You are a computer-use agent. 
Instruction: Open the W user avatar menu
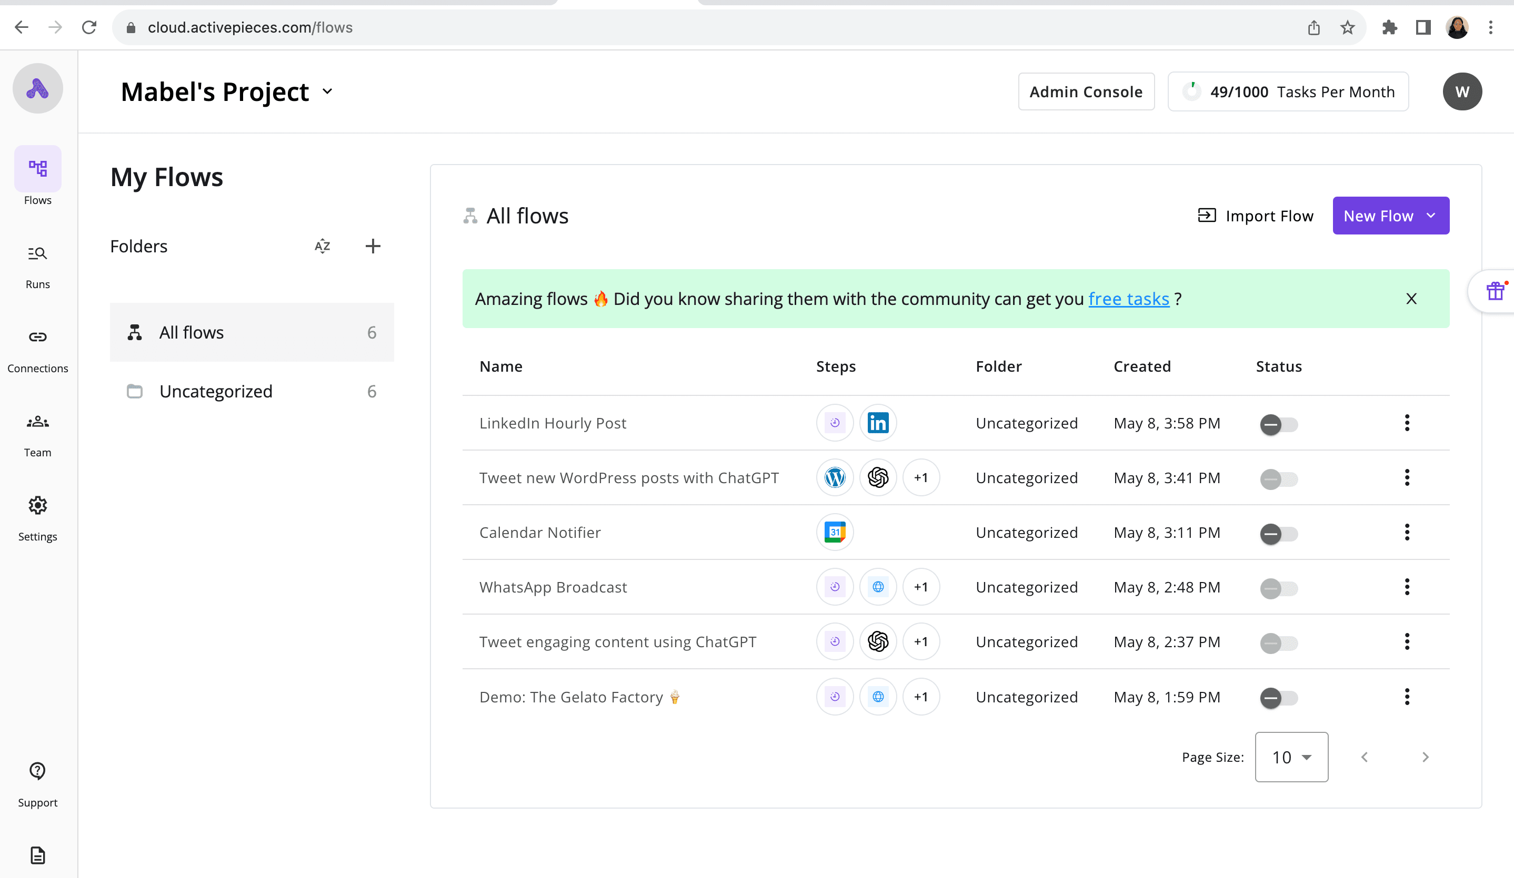[x=1462, y=91]
